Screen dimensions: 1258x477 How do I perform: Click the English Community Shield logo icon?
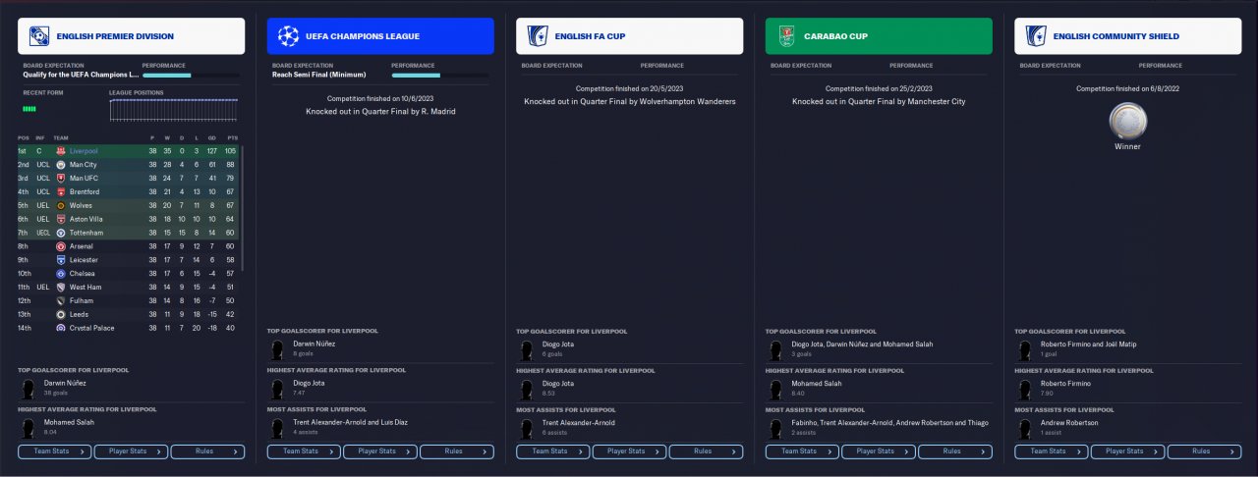[x=1035, y=36]
